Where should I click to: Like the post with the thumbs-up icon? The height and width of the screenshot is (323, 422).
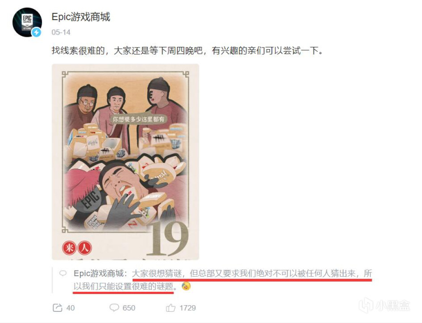171,308
